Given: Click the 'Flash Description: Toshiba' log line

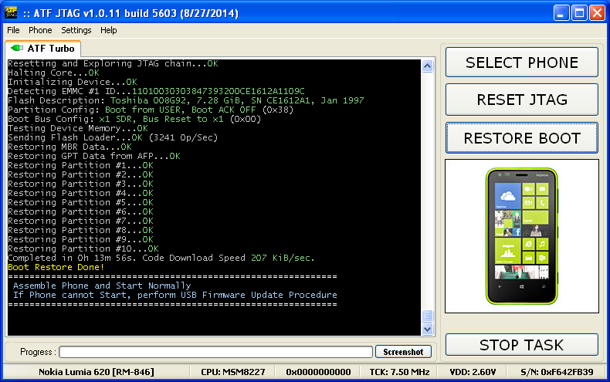Looking at the screenshot, I should [186, 101].
